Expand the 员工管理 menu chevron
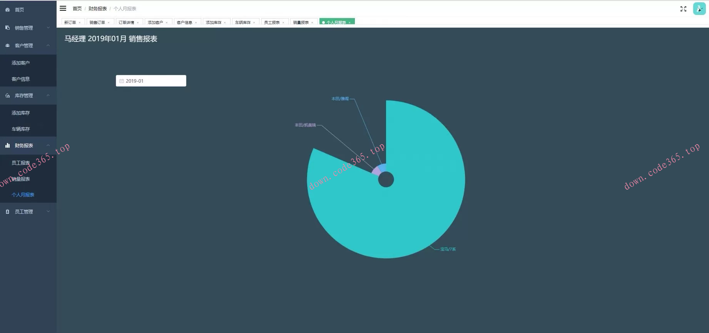Image resolution: width=709 pixels, height=333 pixels. point(48,211)
